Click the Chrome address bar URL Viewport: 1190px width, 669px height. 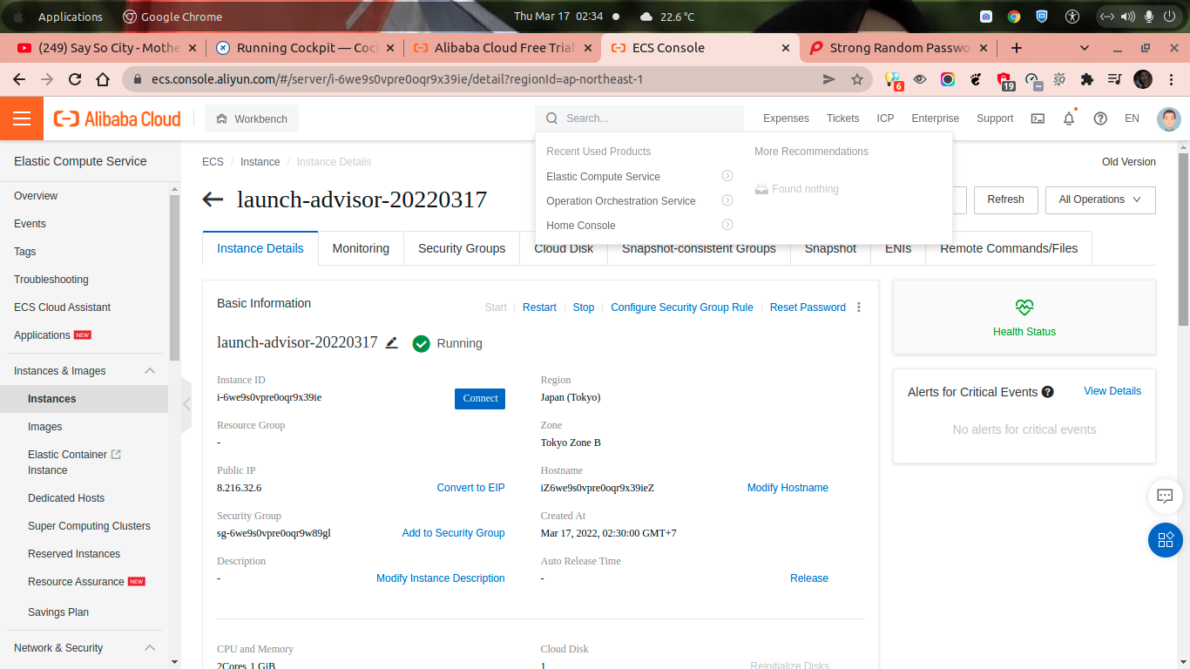397,79
